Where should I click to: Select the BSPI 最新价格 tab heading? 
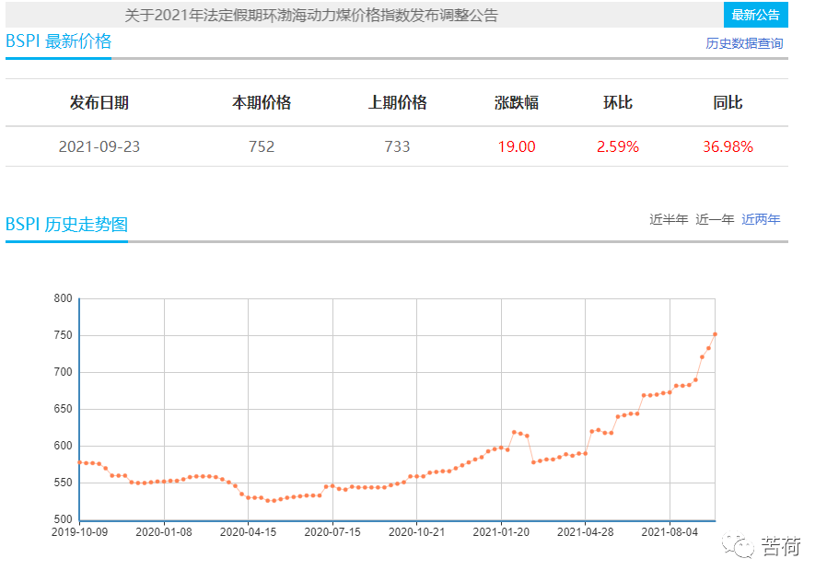tap(59, 41)
